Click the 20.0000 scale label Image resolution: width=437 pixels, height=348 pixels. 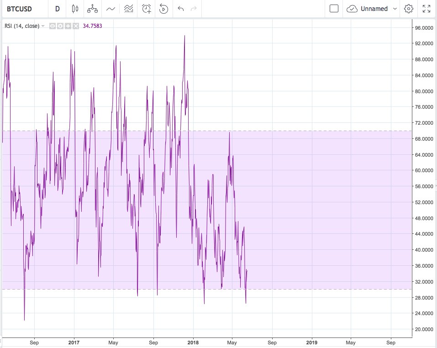click(x=424, y=329)
